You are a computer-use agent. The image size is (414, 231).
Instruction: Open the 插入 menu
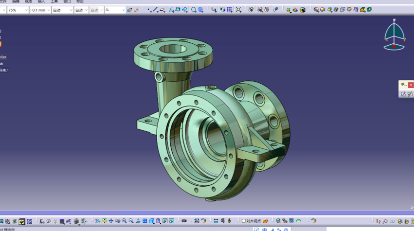pos(41,1)
